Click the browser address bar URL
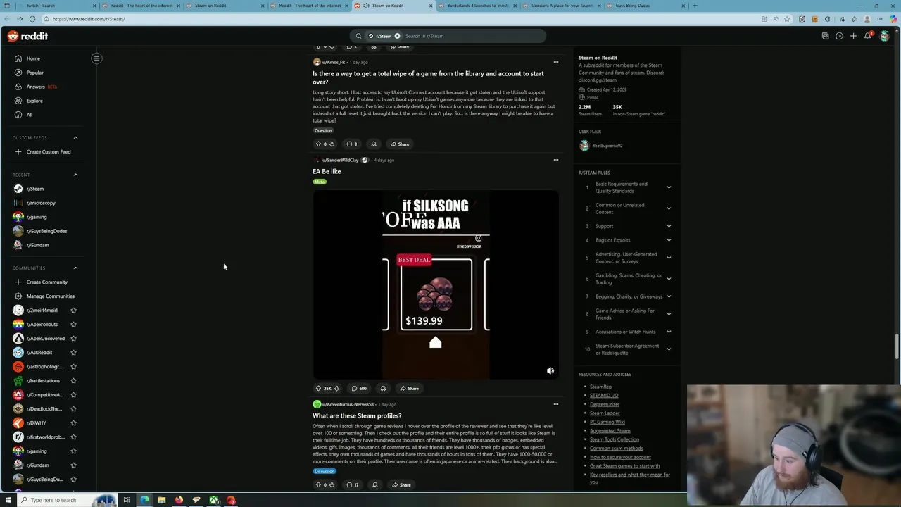This screenshot has height=507, width=901. click(89, 19)
